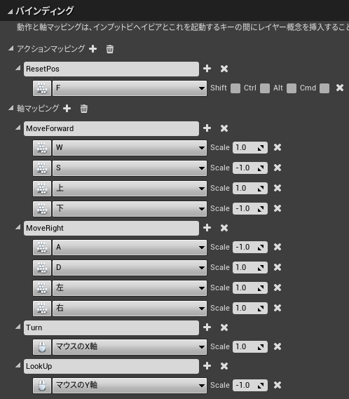
Task: Delete the W axis binding
Action: (278, 147)
